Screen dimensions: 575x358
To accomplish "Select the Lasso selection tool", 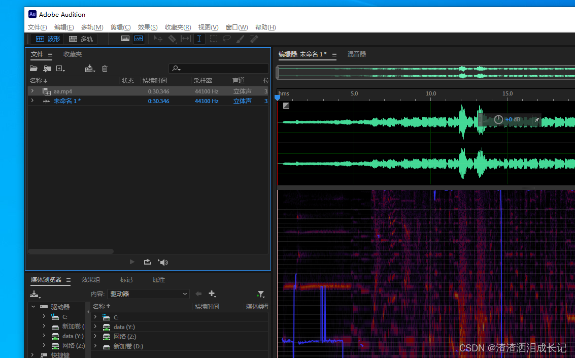I will pyautogui.click(x=226, y=39).
